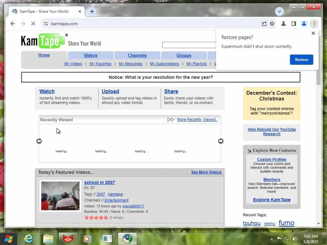Open My Playlists link
The height and width of the screenshot is (245, 327).
pos(196,64)
